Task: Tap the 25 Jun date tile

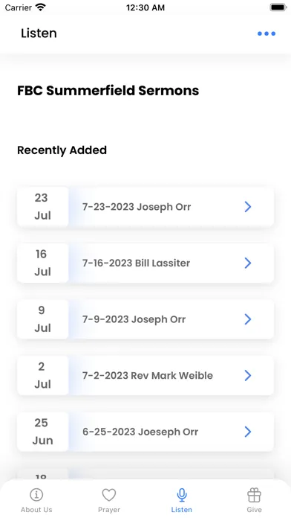Action: click(42, 432)
